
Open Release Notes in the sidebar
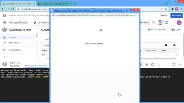[x=15, y=50]
